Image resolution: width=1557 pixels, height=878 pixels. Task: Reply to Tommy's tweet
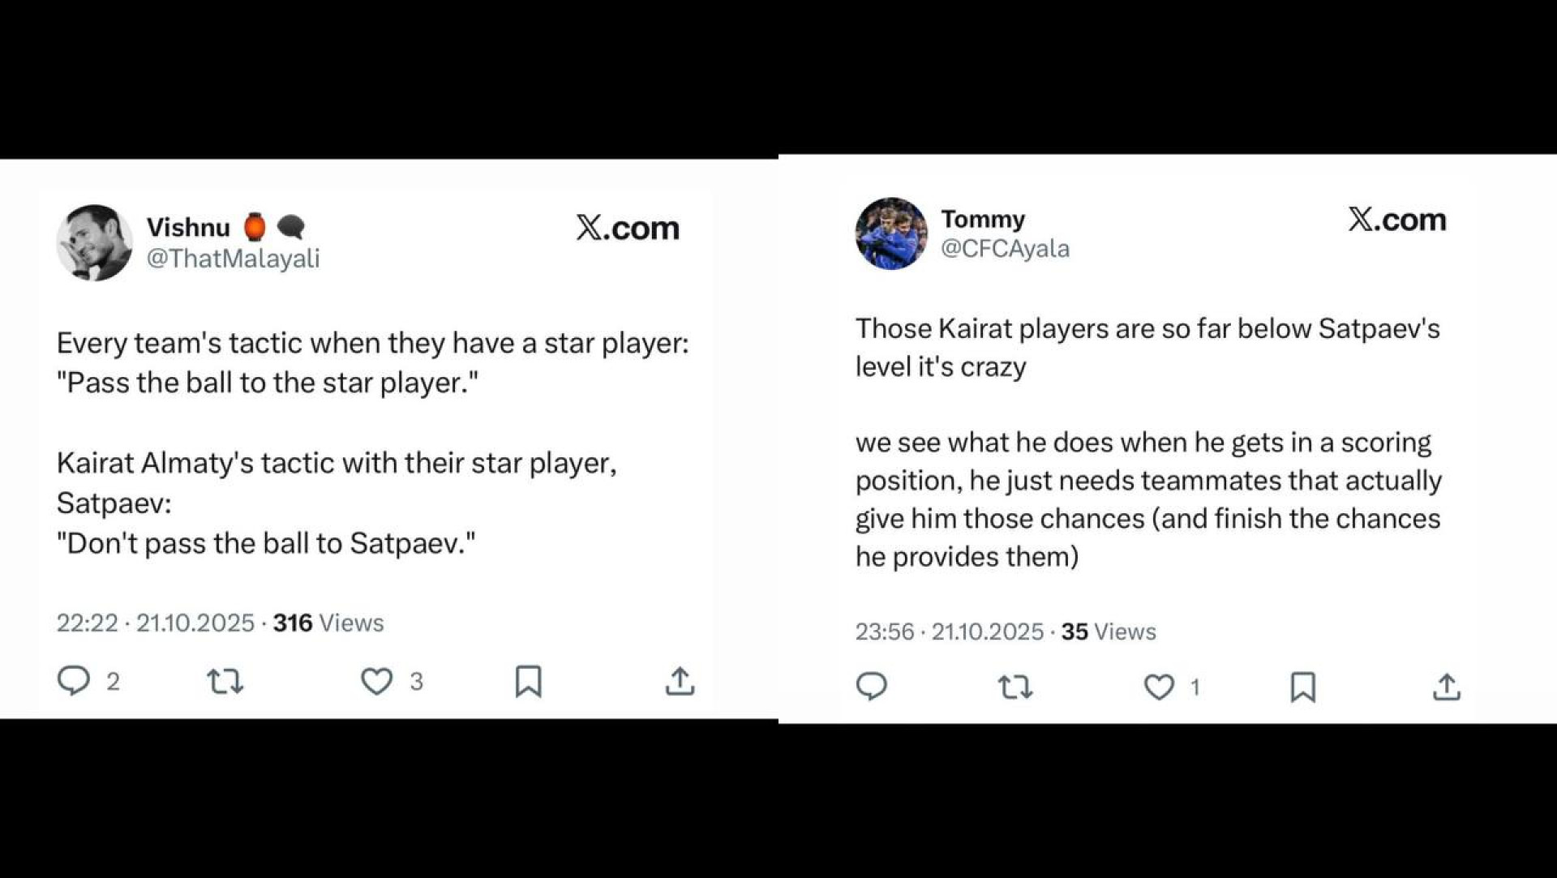click(872, 687)
